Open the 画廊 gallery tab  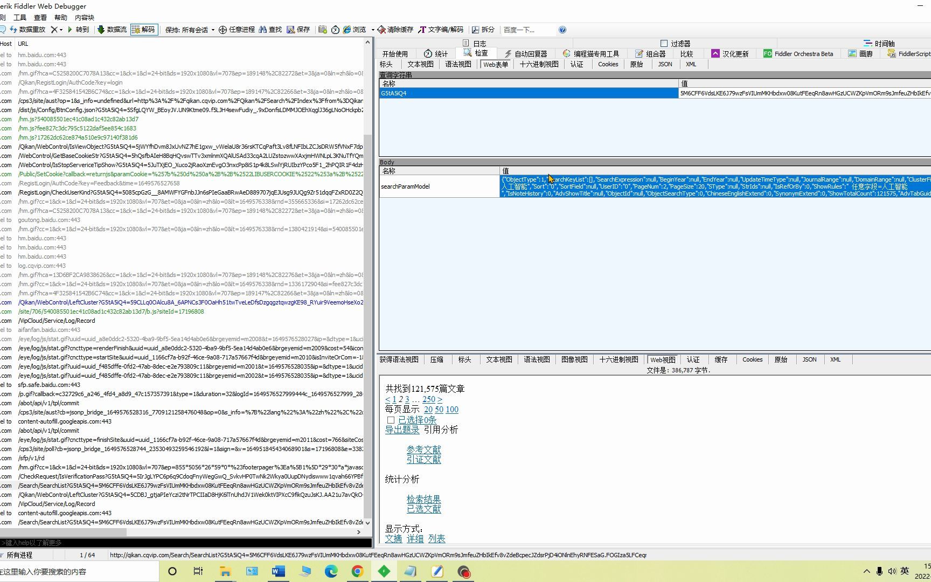(860, 53)
